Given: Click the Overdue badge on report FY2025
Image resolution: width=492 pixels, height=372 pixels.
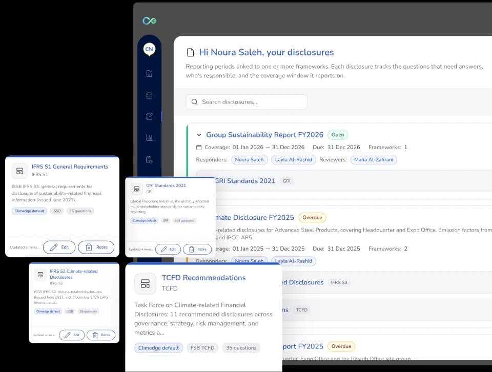Looking at the screenshot, I should click(341, 346).
